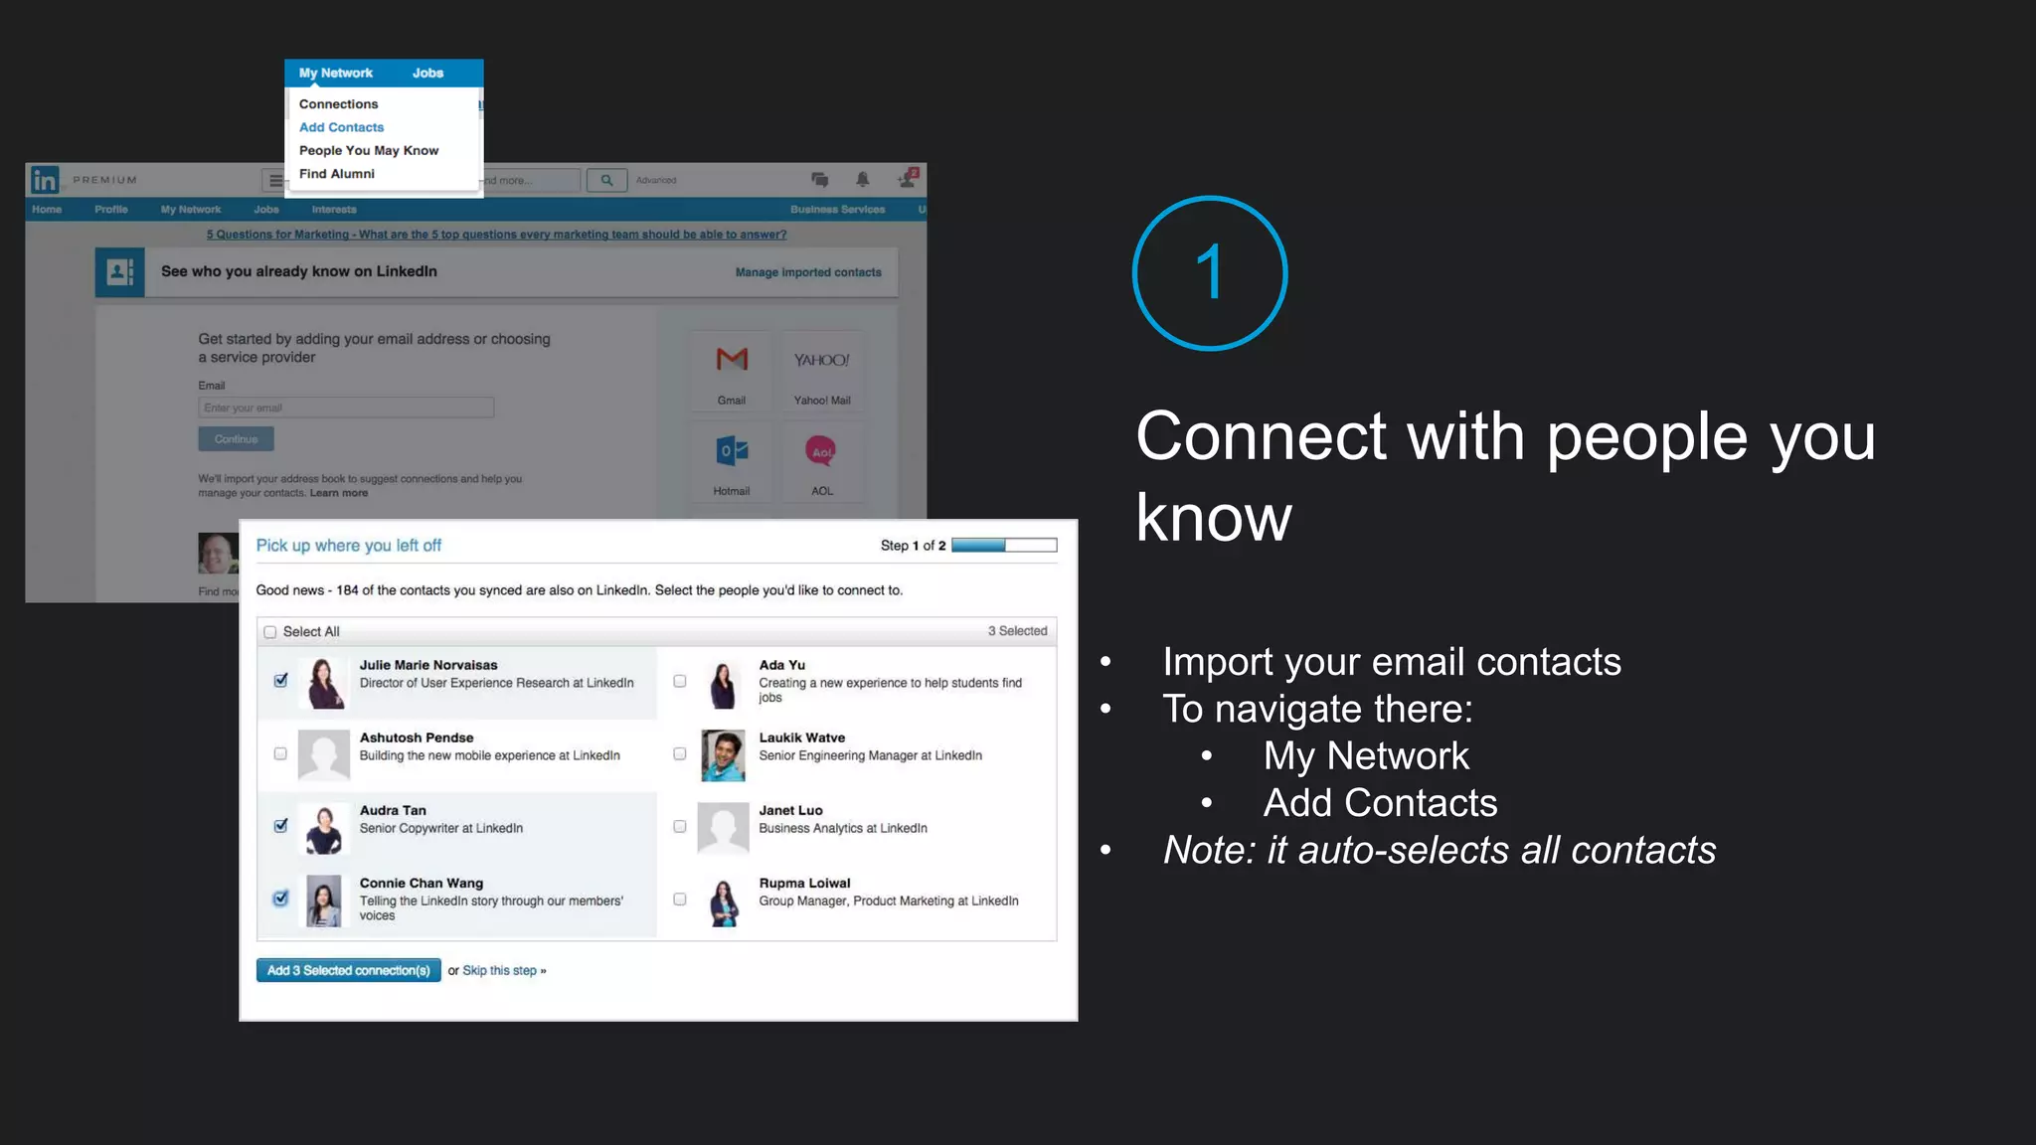
Task: Click the Advanced search link
Action: point(656,181)
